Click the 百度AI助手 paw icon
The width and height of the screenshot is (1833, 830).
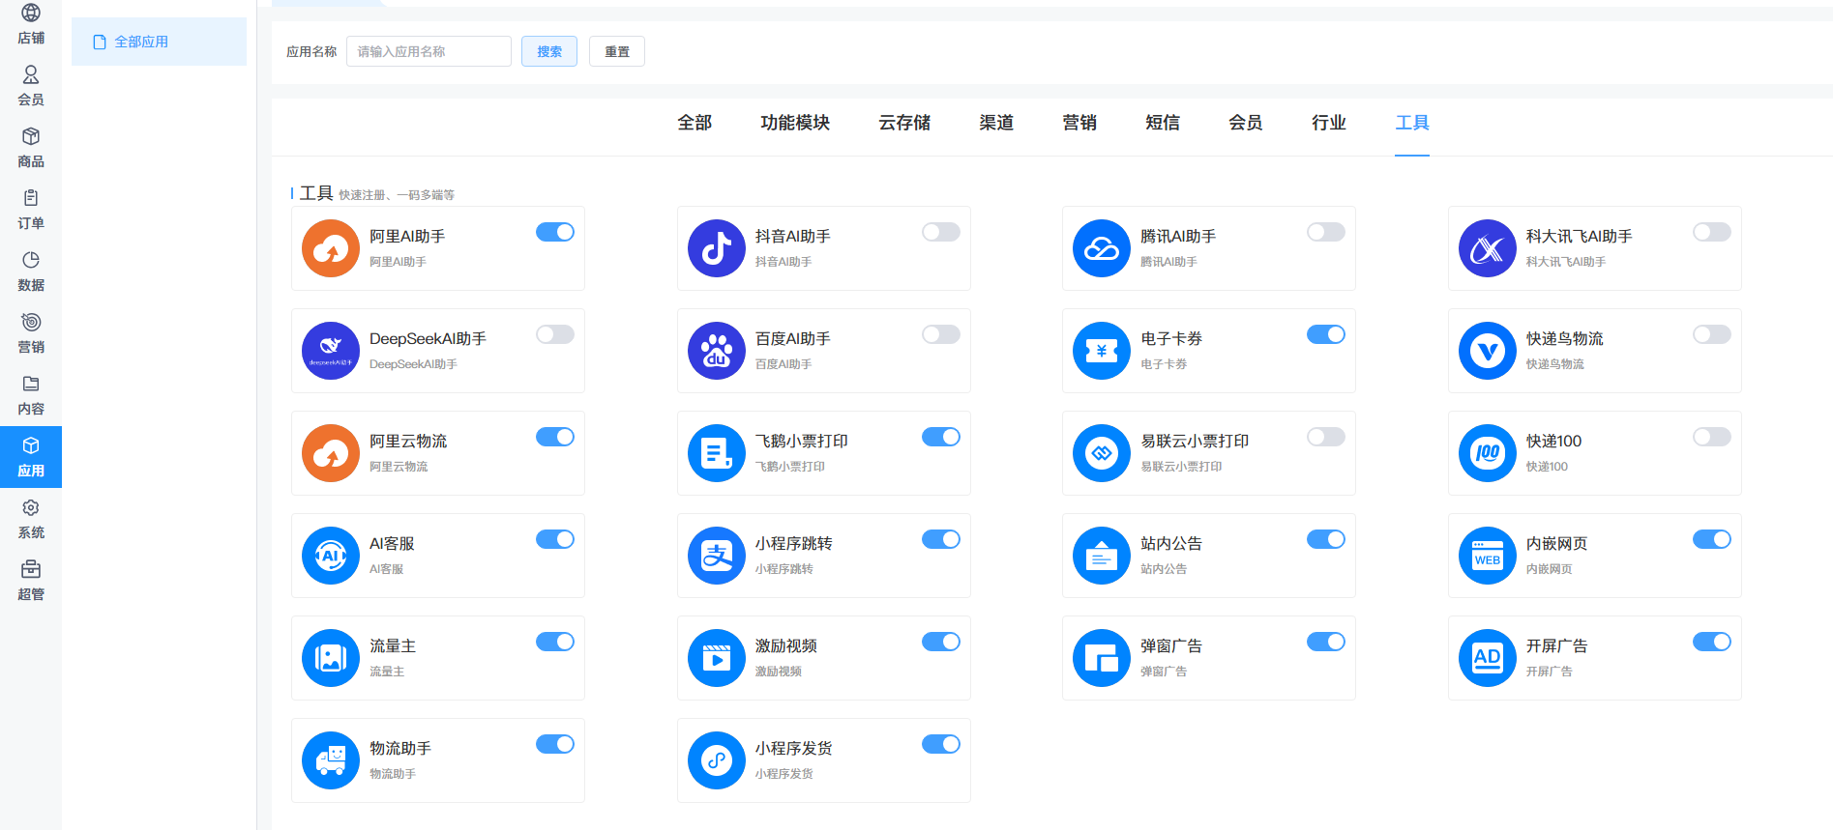point(717,351)
